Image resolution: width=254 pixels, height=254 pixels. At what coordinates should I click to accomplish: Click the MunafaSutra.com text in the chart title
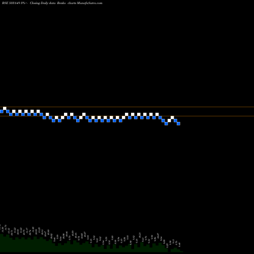(x=89, y=3)
